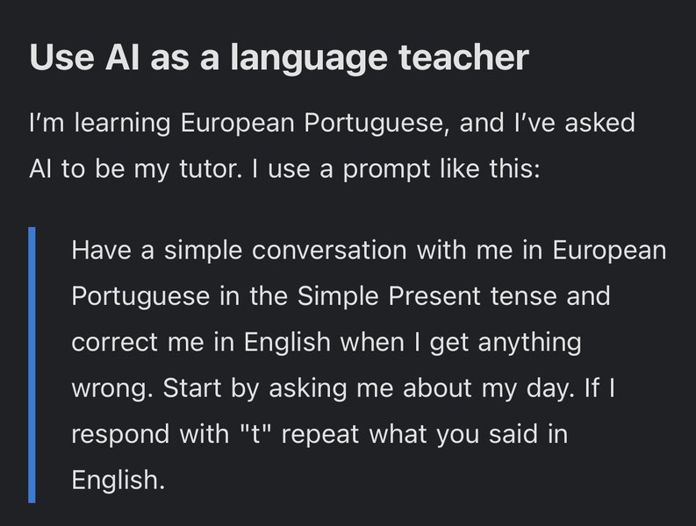
Task: Click the word 'conversation' in the blockquote
Action: 329,251
